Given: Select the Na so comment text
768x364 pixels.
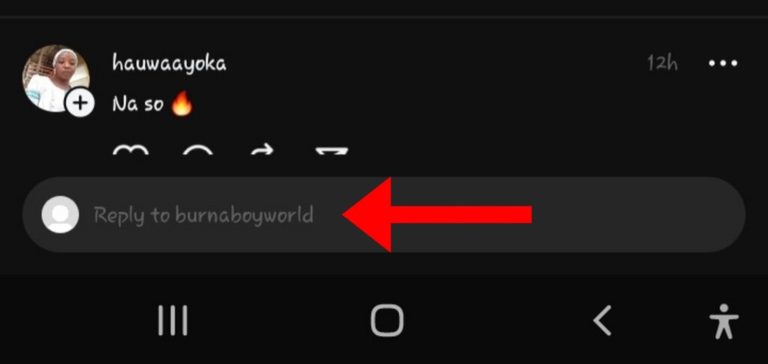Looking at the screenshot, I should click(x=138, y=104).
